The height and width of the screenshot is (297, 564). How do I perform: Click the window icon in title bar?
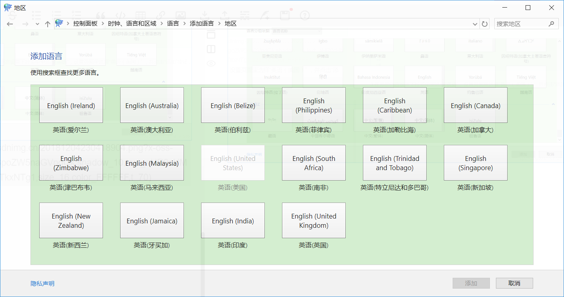click(x=8, y=7)
